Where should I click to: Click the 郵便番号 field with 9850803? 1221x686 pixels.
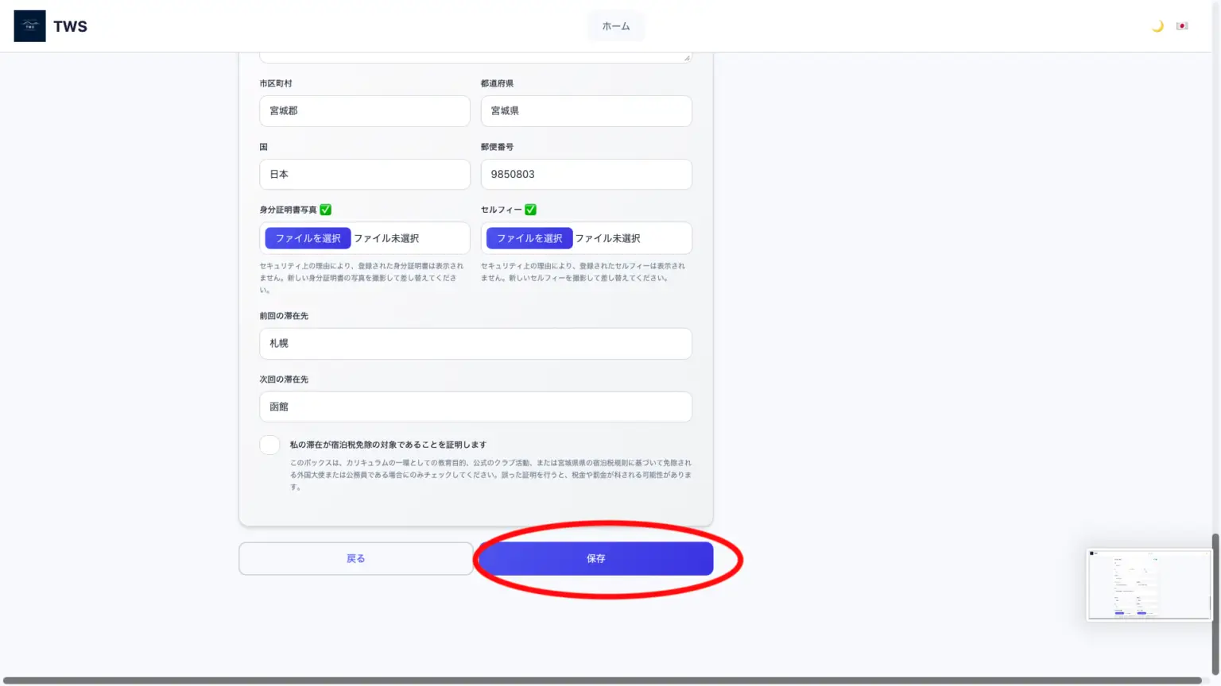point(586,175)
